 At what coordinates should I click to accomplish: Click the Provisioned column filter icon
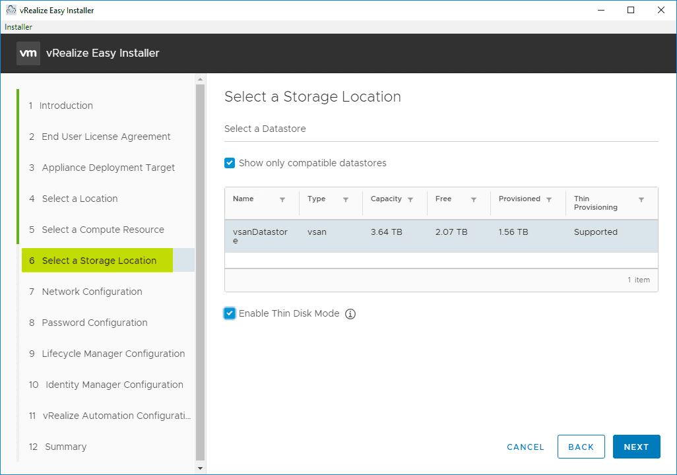(549, 200)
